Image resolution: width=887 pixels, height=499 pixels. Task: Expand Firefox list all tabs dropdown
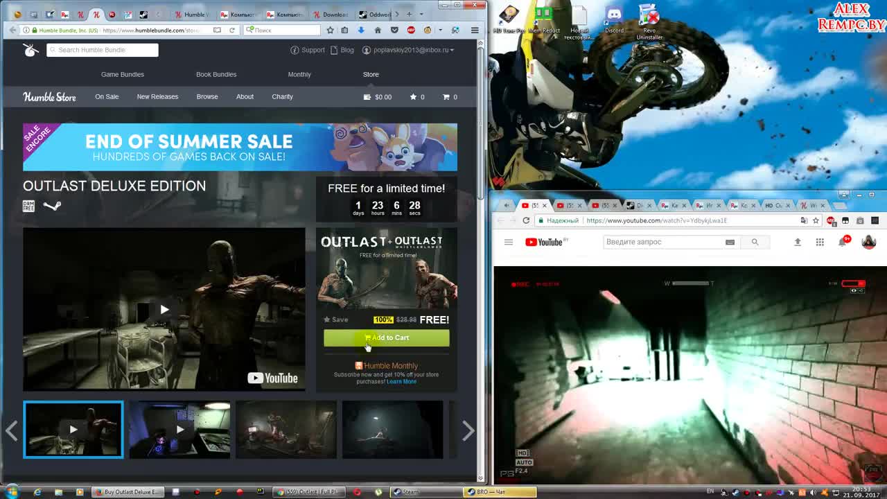pyautogui.click(x=421, y=14)
